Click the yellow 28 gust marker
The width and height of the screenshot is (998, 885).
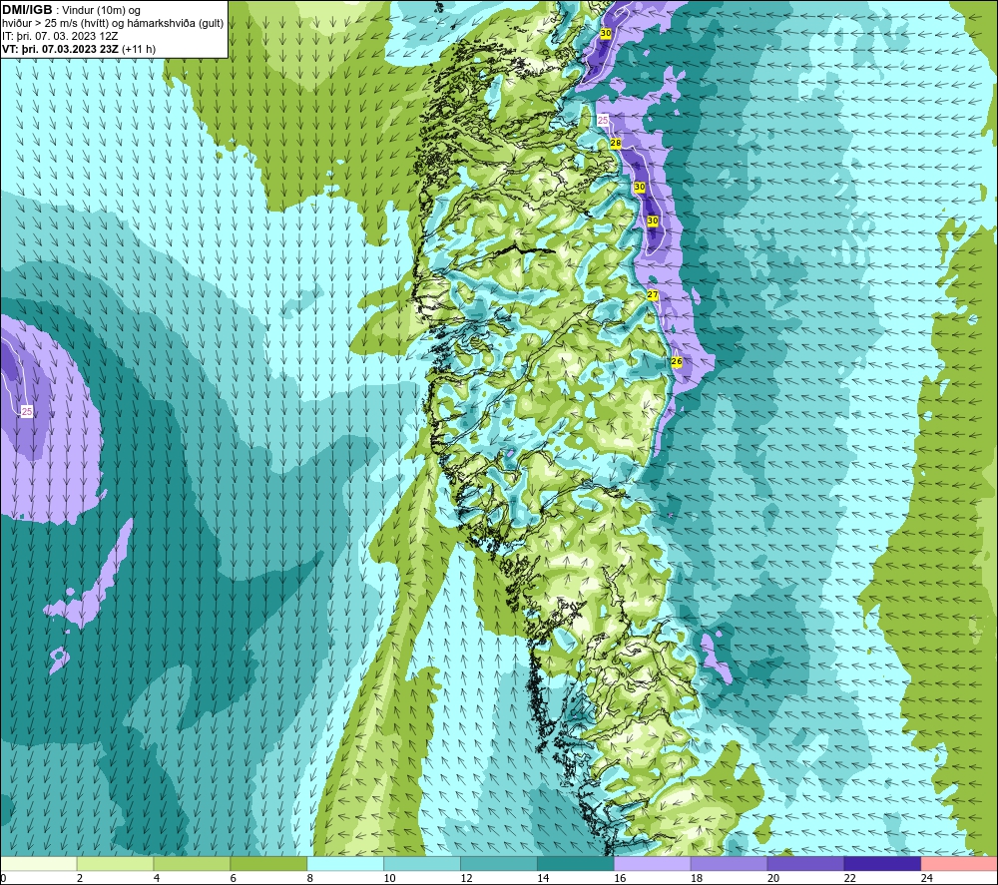[x=616, y=143]
